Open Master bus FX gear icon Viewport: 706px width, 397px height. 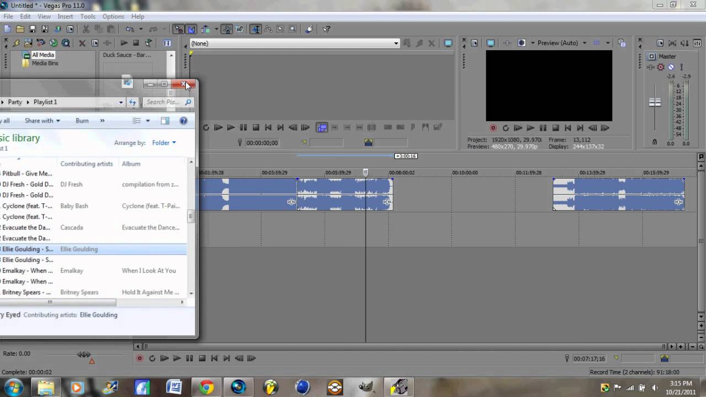[660, 67]
